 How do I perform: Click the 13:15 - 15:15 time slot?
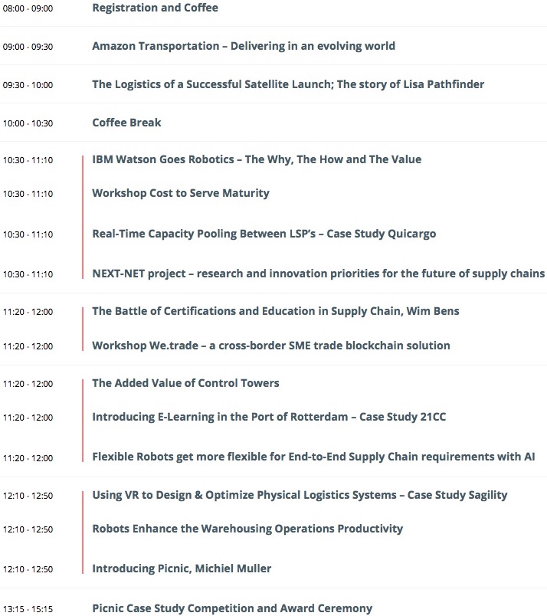[x=28, y=609]
